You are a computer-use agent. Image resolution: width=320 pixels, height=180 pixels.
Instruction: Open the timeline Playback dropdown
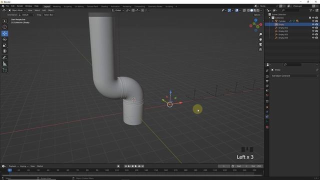[13, 166]
